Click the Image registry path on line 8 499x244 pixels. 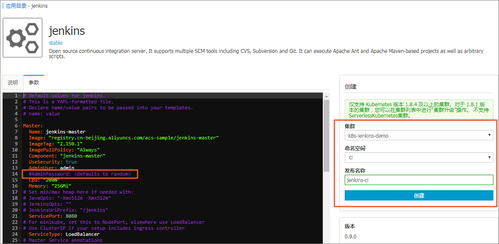tap(133, 138)
